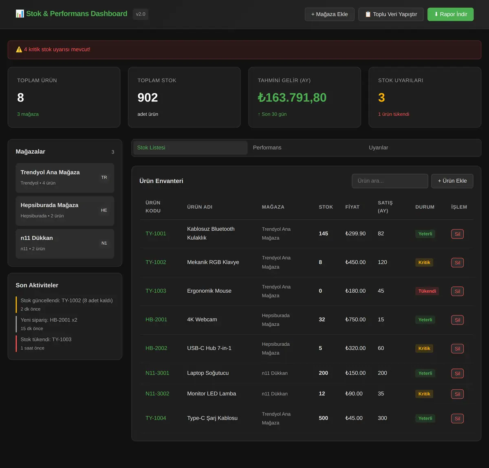Image resolution: width=489 pixels, height=468 pixels.
Task: Click the Stok Uyarıları value 3
Action: pos(381,98)
